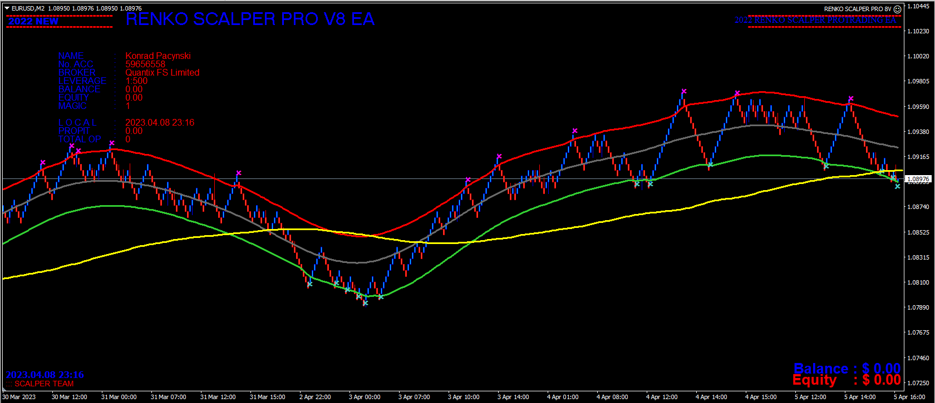Click the blue Balance : $ 0.00 text
Viewport: 935px width, 403px height.
(x=847, y=369)
